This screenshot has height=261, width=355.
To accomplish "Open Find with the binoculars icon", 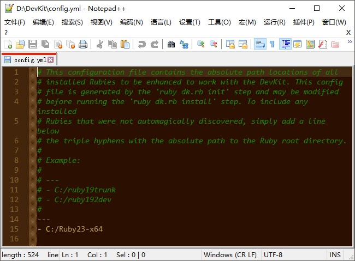I will pos(171,44).
